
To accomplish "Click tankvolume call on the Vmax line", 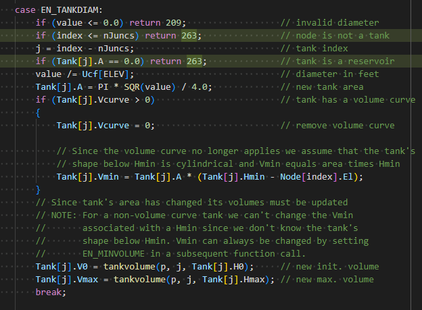I will click(140, 280).
